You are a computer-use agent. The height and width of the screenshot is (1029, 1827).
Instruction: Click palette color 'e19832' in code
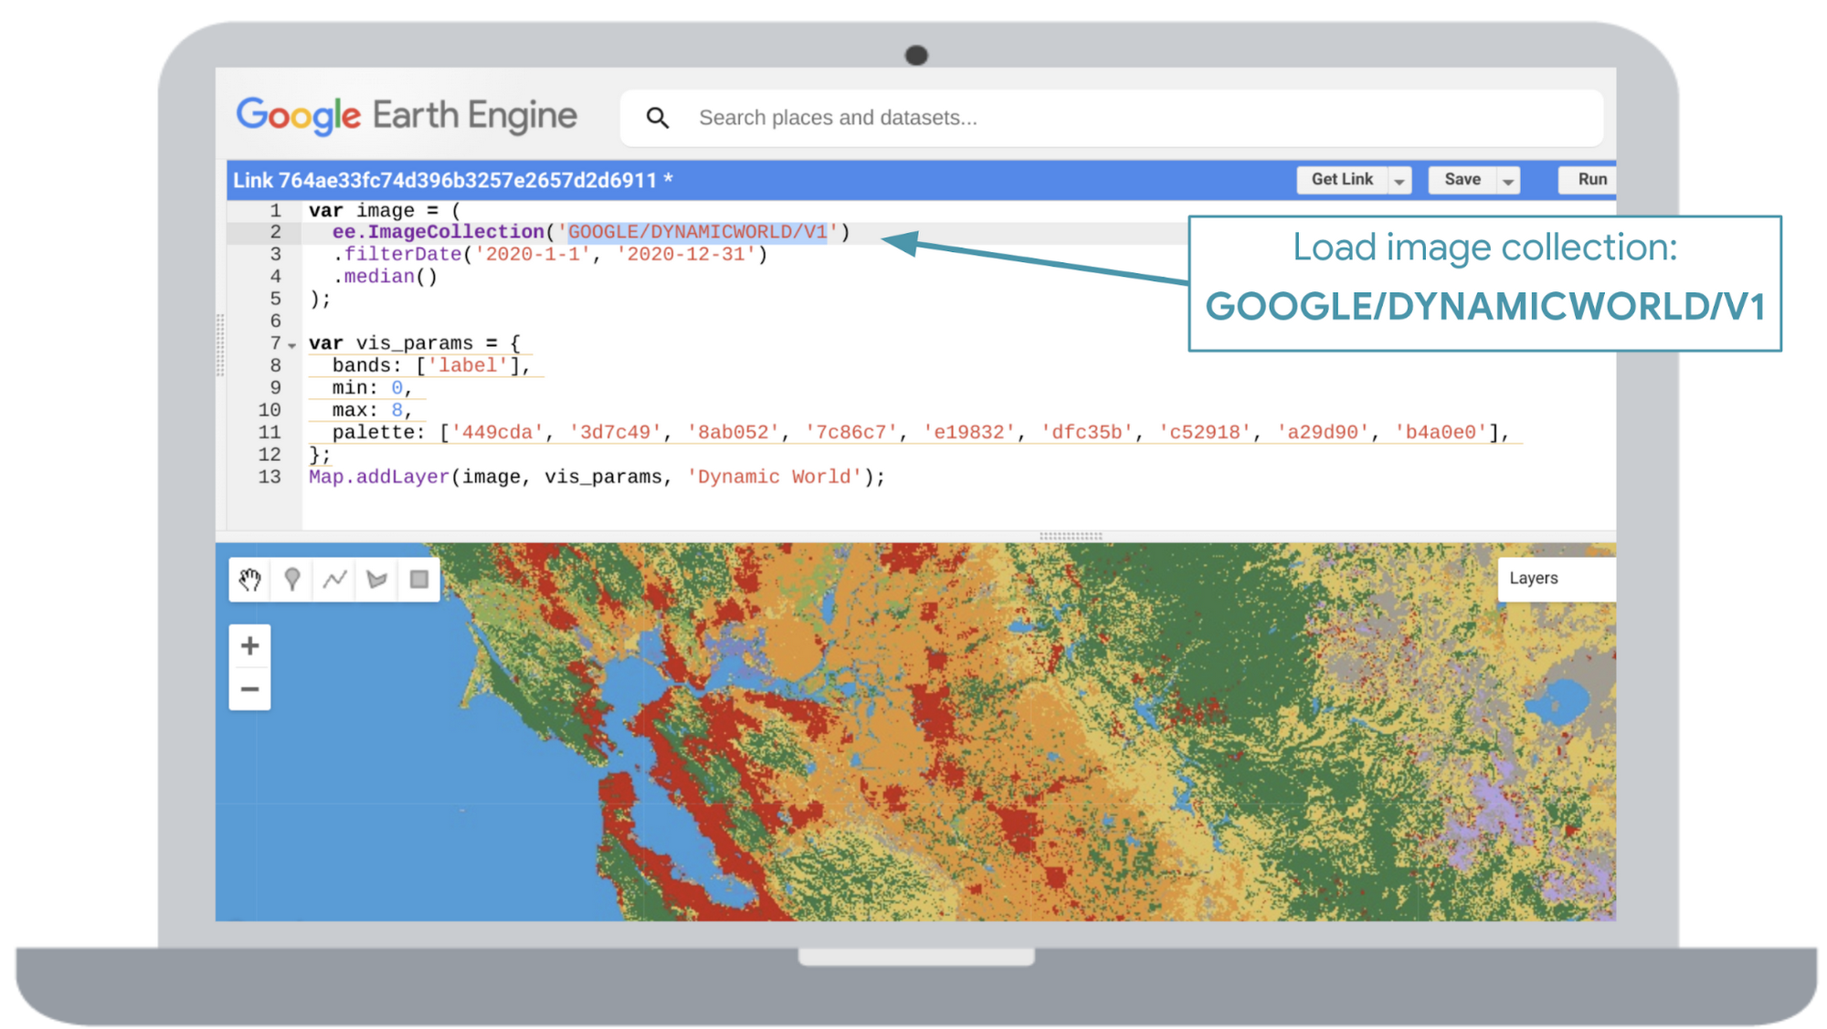(968, 433)
